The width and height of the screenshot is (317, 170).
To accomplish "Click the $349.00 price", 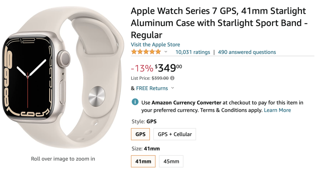I will click(x=169, y=68).
